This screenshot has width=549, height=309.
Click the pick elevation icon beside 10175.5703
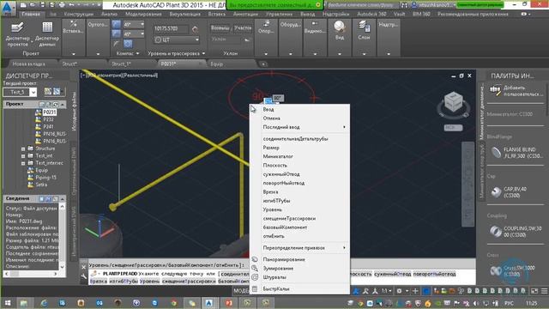195,28
